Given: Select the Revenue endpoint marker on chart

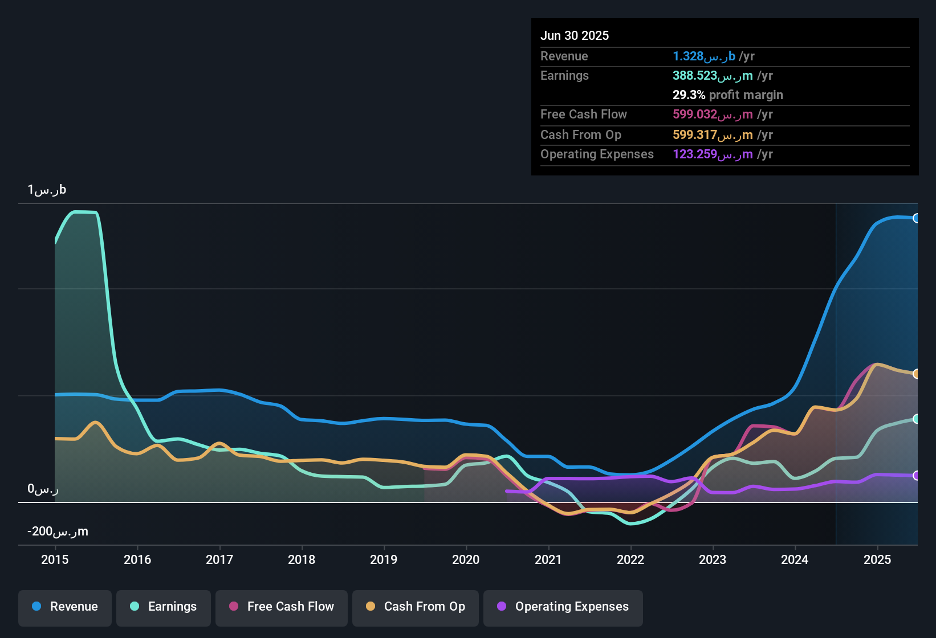Looking at the screenshot, I should 916,218.
